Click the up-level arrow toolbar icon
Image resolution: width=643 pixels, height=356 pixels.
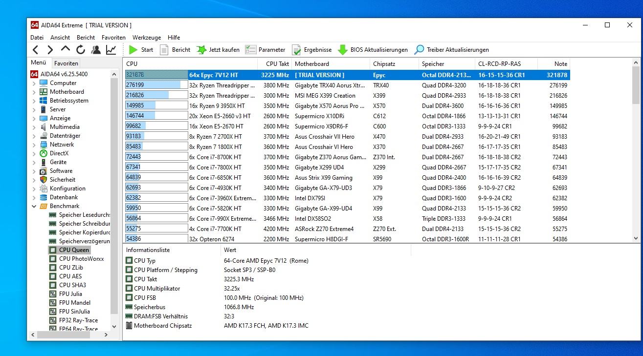66,49
